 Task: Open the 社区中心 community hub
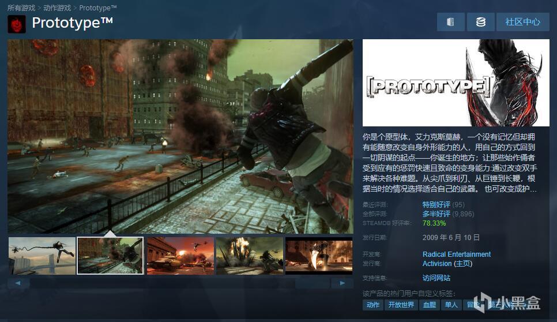[522, 22]
